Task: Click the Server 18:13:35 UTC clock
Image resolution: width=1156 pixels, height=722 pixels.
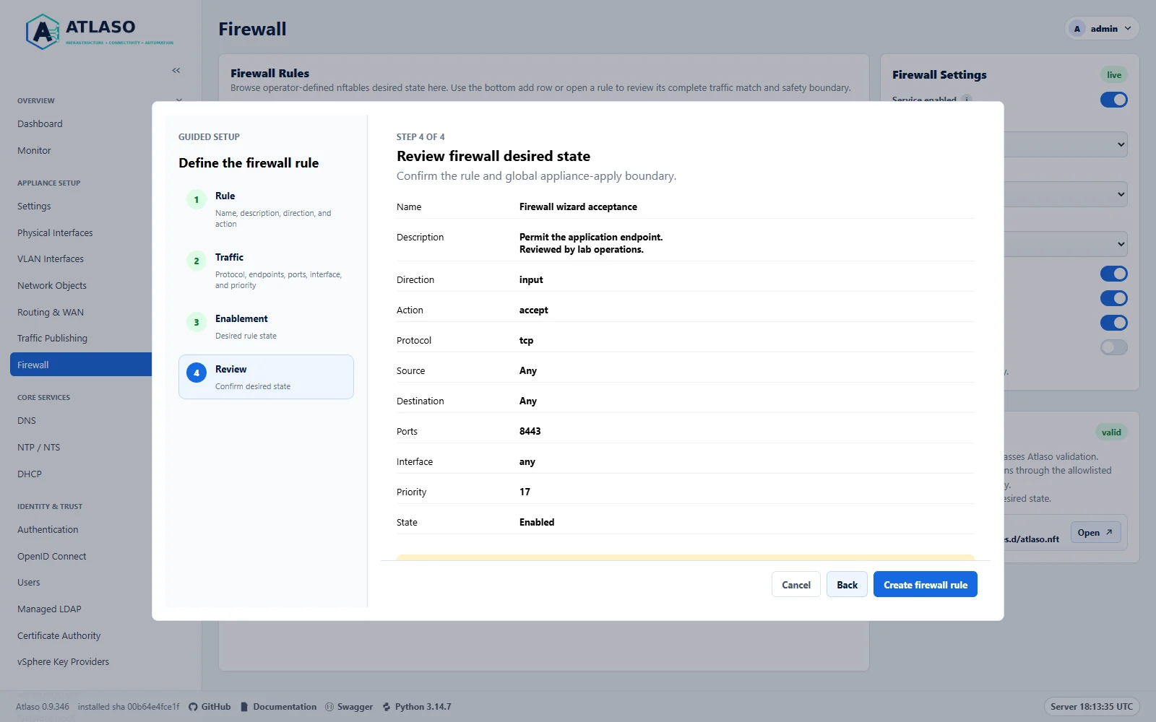Action: click(x=1092, y=707)
